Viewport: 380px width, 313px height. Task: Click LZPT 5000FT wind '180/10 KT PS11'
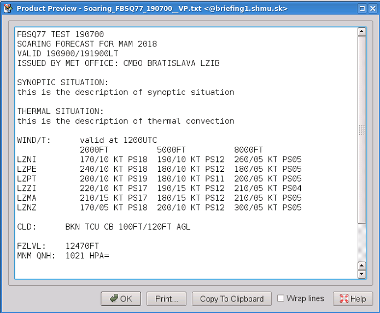(x=191, y=179)
